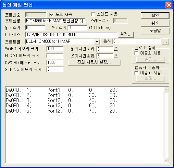174x168 pixels.
Task: Click the 포트설명 text field
Action: pos(55,21)
